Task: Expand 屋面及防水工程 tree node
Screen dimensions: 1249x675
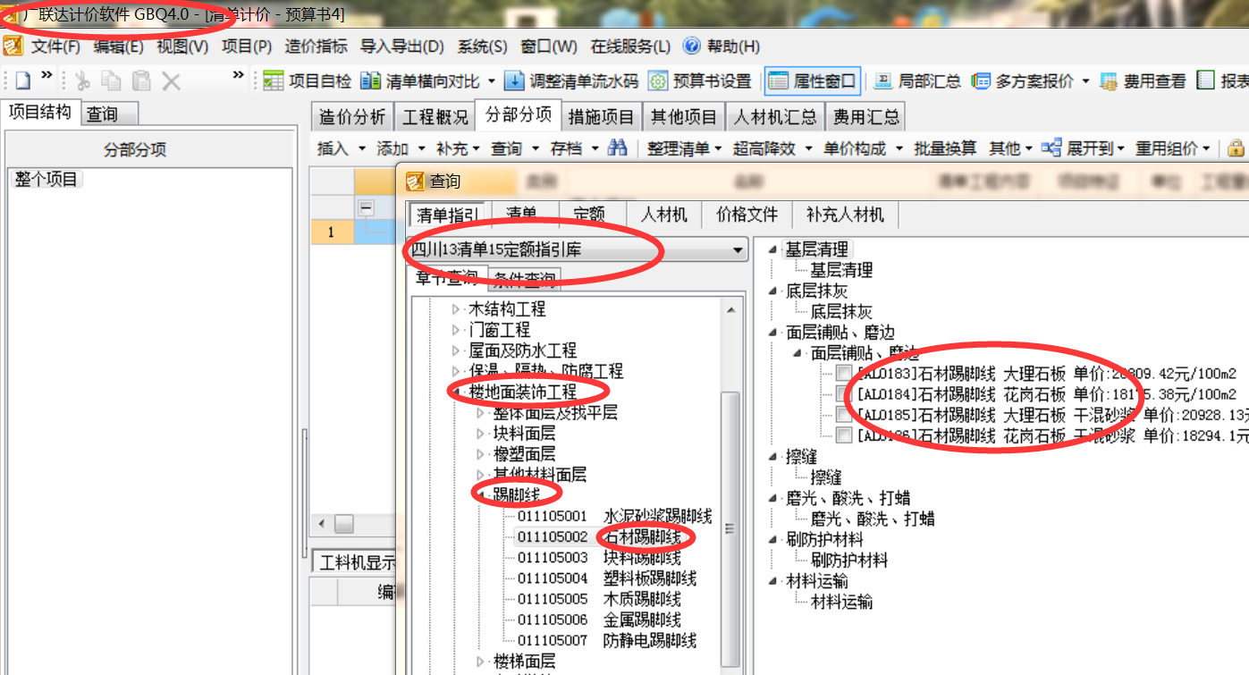Action: [458, 350]
